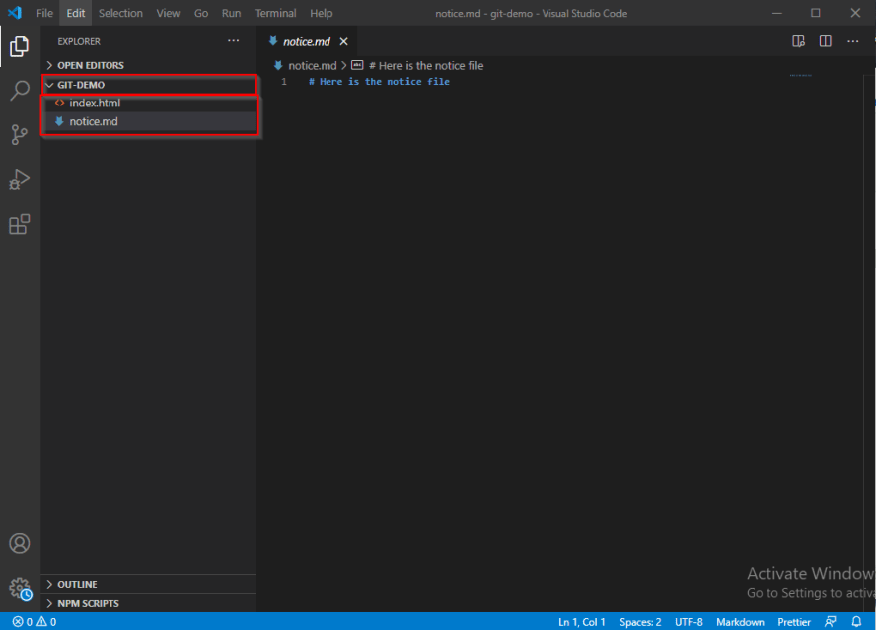Viewport: 876px width, 630px height.
Task: Maximize the VS Code window
Action: click(x=816, y=13)
